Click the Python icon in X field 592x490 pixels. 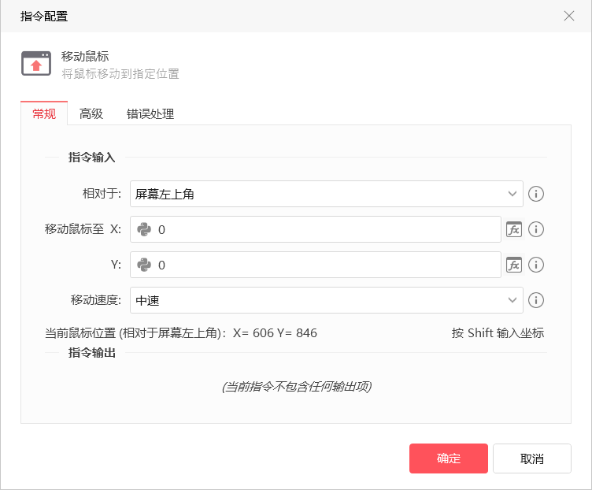[144, 229]
